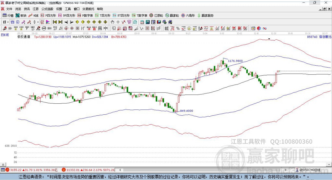Click left arrow of the status-bar horizontal scrollbar

tap(120, 170)
